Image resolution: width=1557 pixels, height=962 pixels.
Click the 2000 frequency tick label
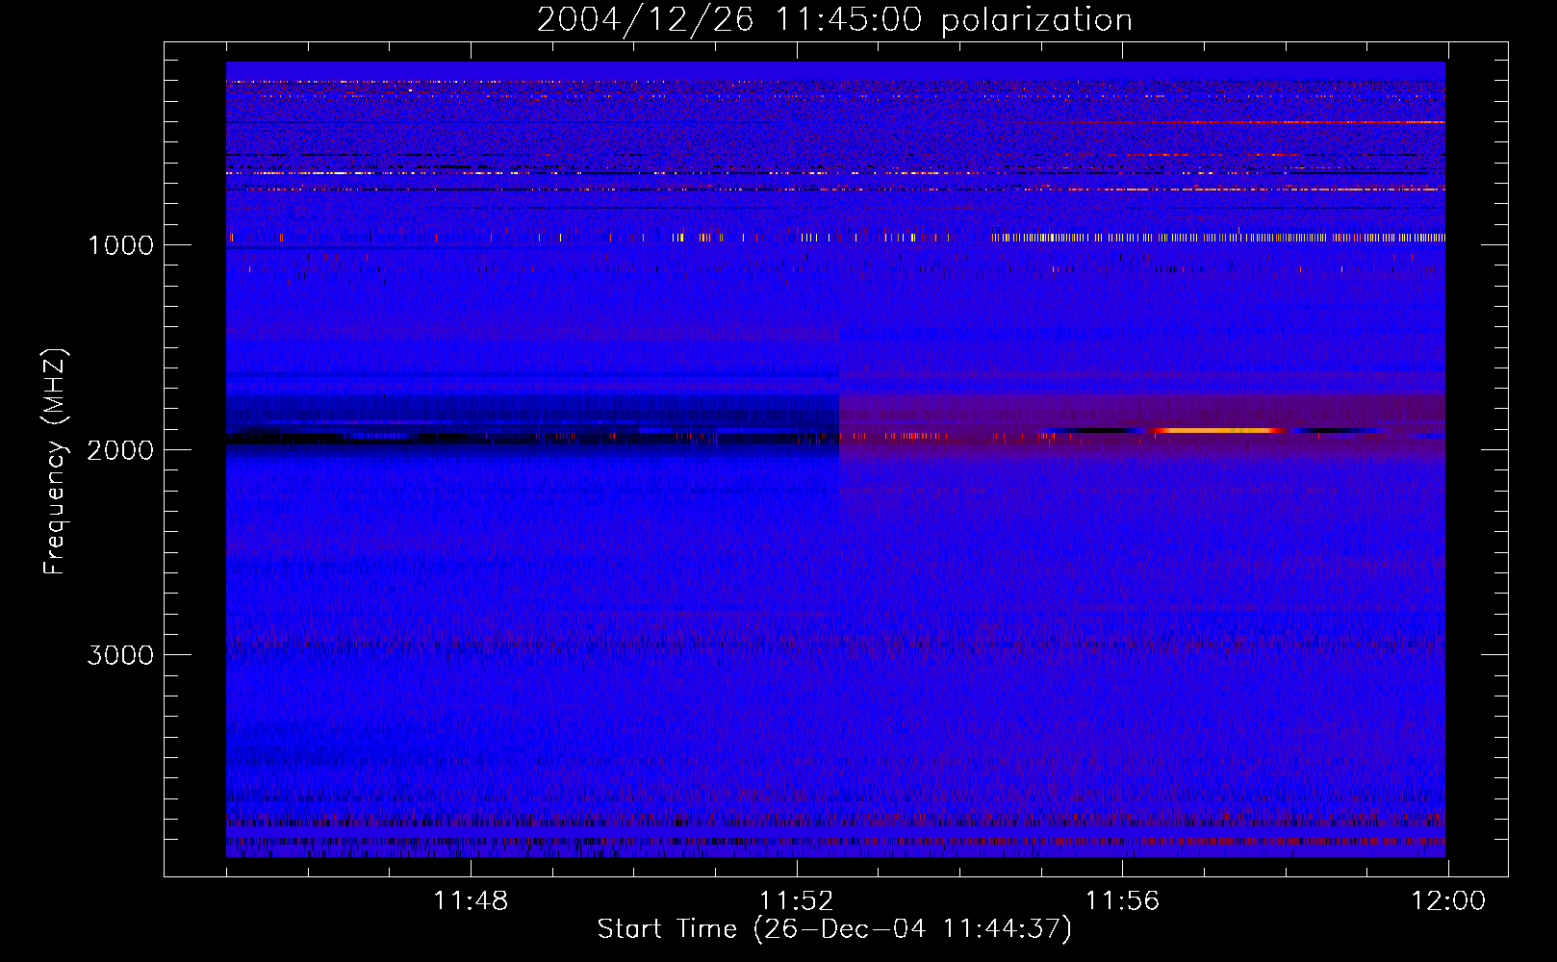click(x=120, y=449)
